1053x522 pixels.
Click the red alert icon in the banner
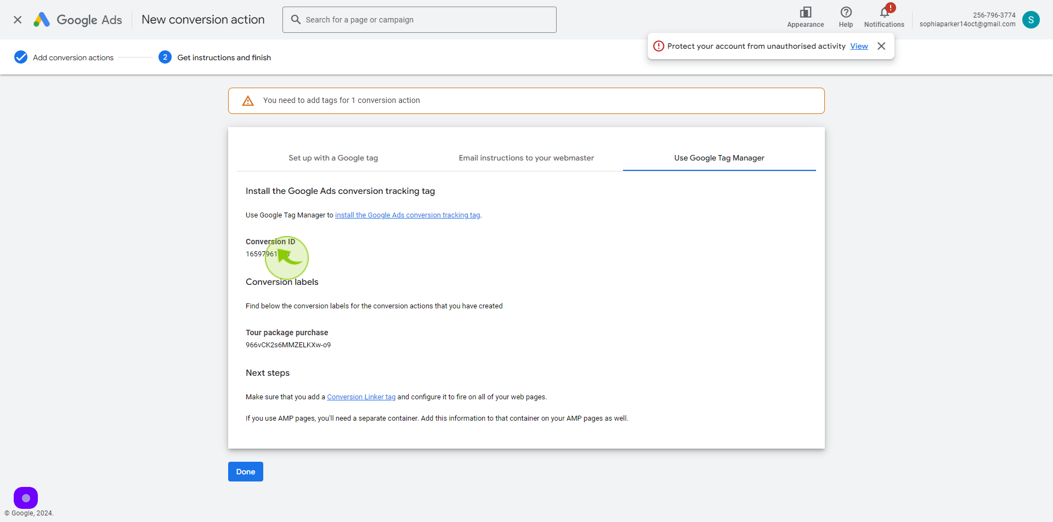pyautogui.click(x=659, y=46)
